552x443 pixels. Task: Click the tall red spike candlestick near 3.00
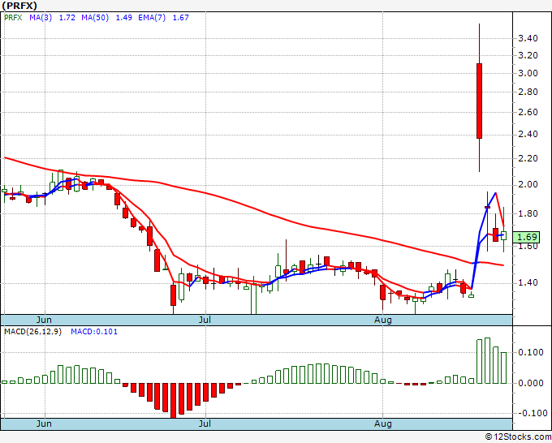(479, 101)
